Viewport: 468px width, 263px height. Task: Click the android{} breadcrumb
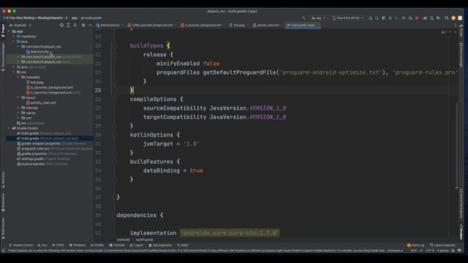(x=123, y=240)
